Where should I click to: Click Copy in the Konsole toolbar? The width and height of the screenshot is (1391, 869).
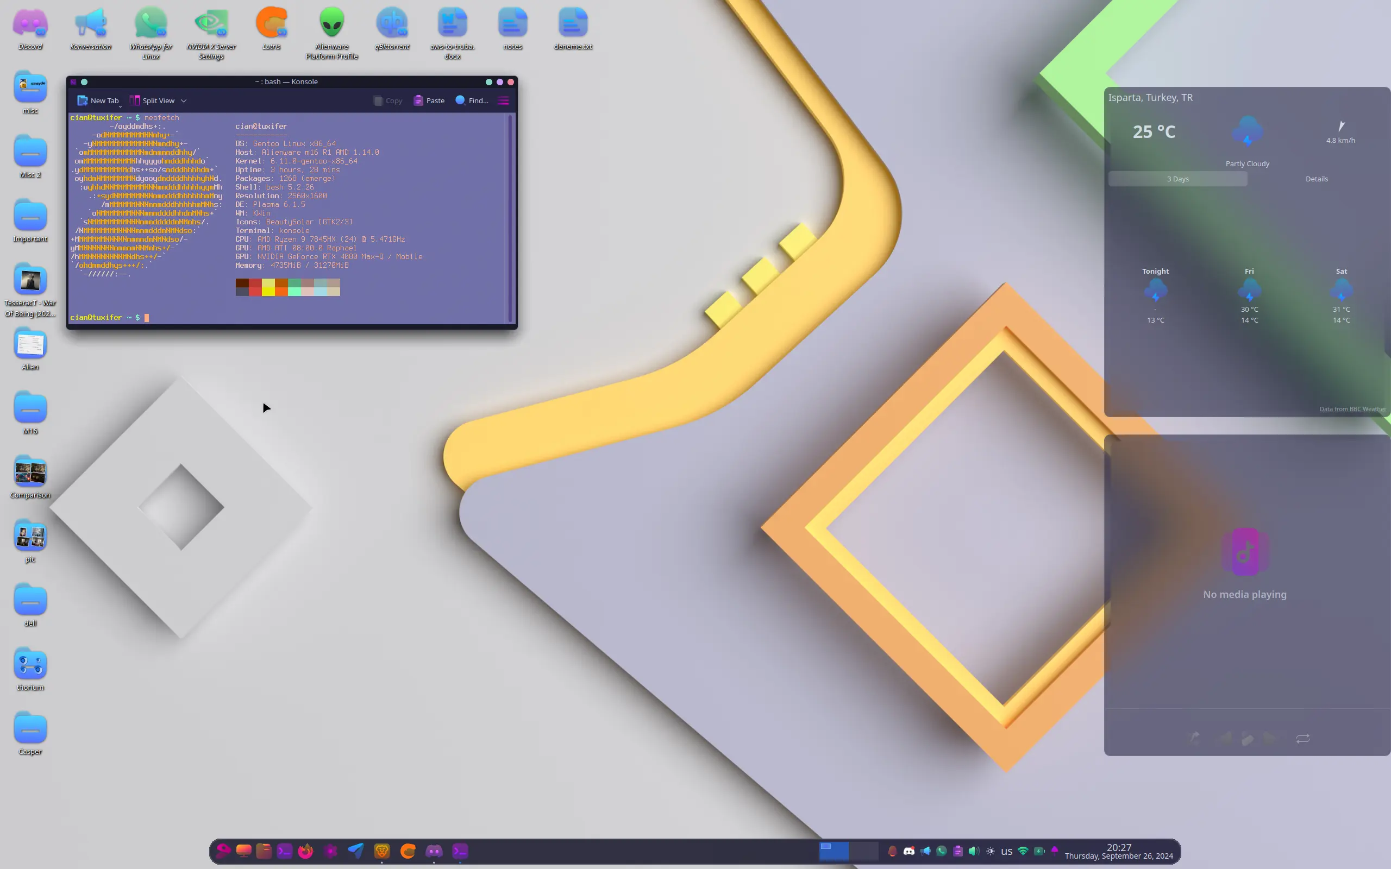(387, 100)
